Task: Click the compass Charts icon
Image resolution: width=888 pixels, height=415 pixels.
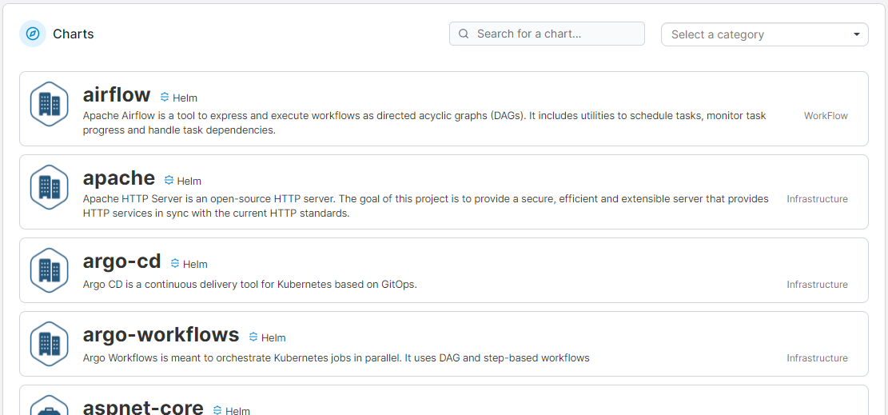Action: [33, 34]
